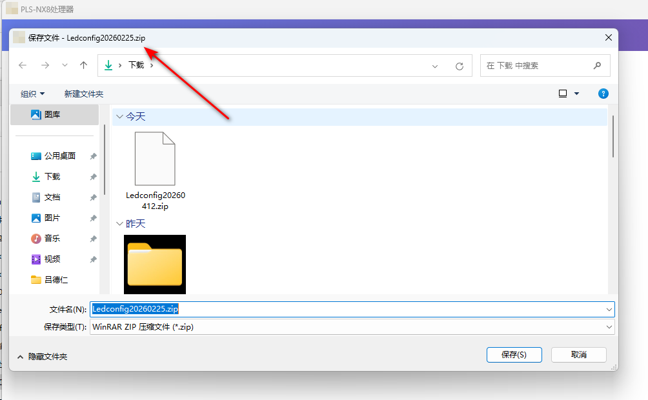Image resolution: width=648 pixels, height=400 pixels.
Task: Select the Ledconfig20260412.zip file icon
Action: pos(155,159)
